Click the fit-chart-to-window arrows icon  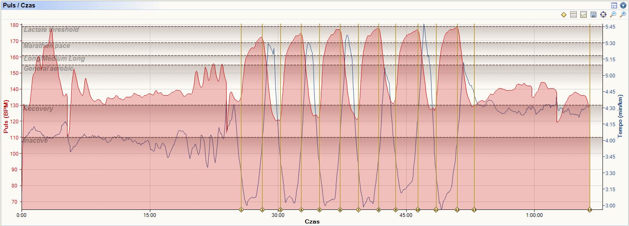[x=603, y=15]
